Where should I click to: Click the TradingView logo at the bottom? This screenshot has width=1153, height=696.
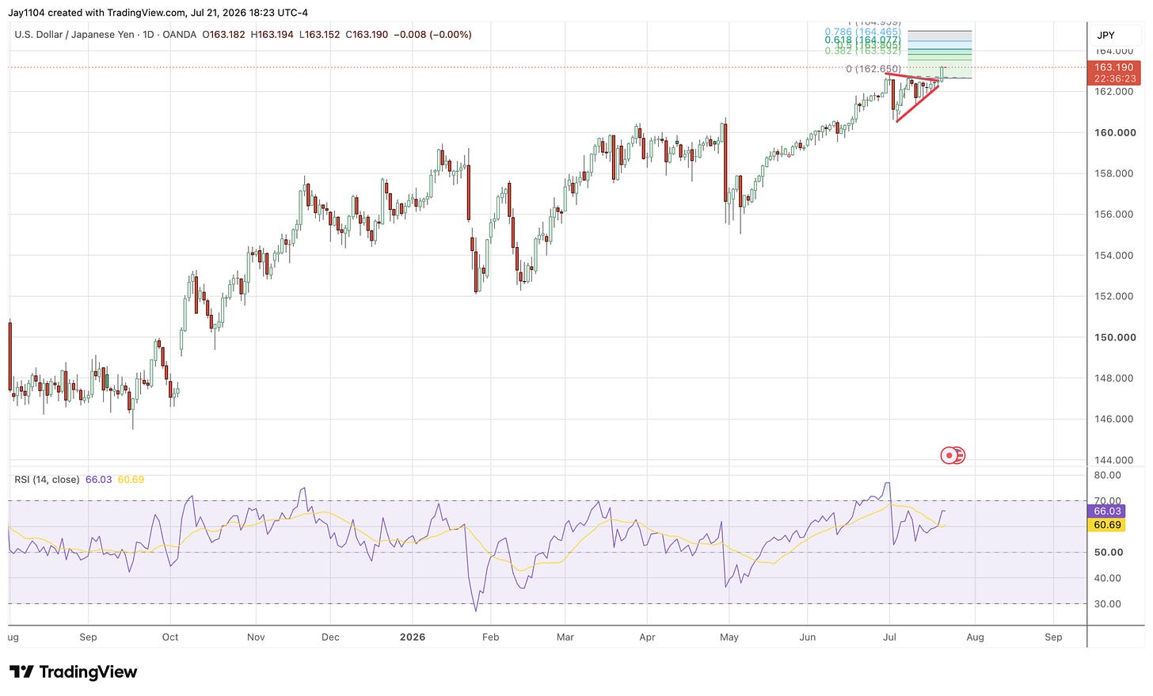tap(74, 672)
